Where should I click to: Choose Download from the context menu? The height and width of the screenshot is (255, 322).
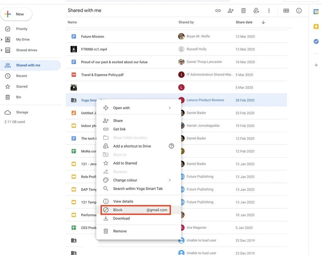coord(138,218)
